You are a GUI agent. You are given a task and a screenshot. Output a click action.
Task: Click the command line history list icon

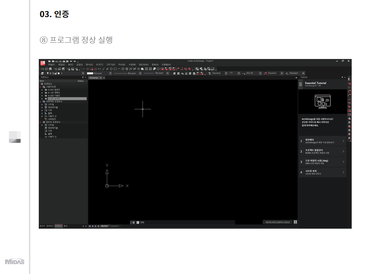pos(134,223)
